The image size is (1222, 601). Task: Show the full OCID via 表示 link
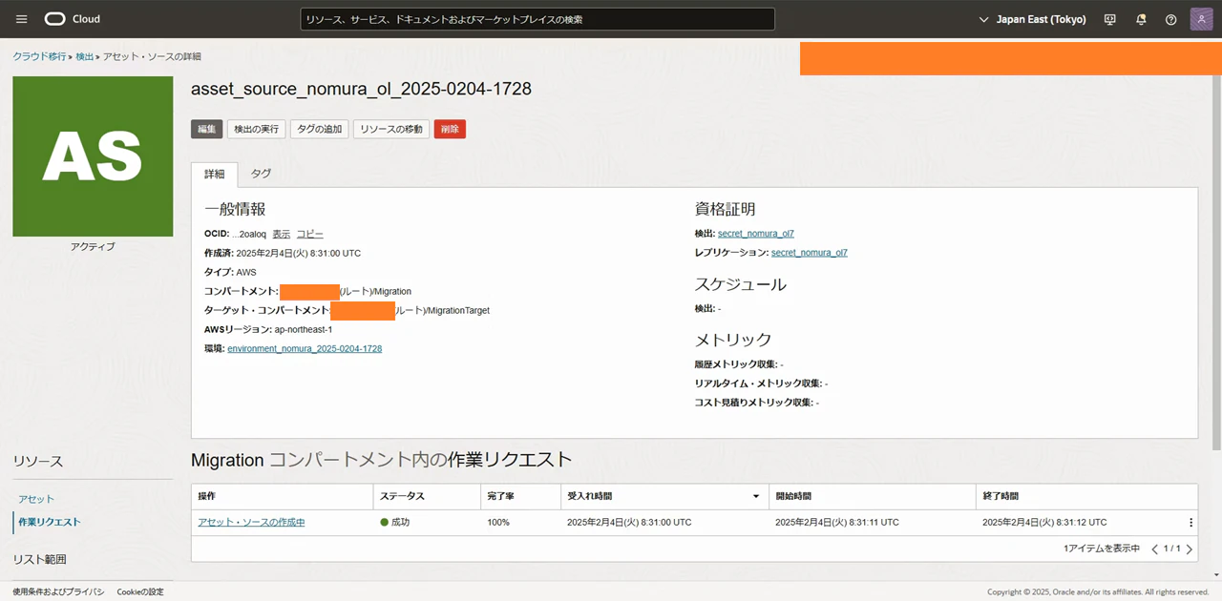[x=282, y=234]
